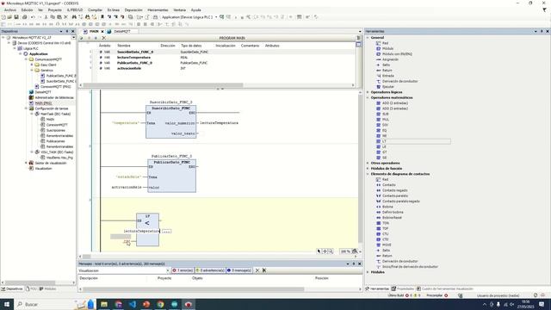The image size is (551, 310).
Task: Open the Herramientas menu
Action: pyautogui.click(x=158, y=9)
